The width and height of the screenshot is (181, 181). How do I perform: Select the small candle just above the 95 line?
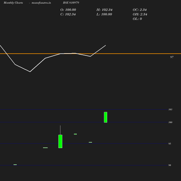click(x=90, y=142)
